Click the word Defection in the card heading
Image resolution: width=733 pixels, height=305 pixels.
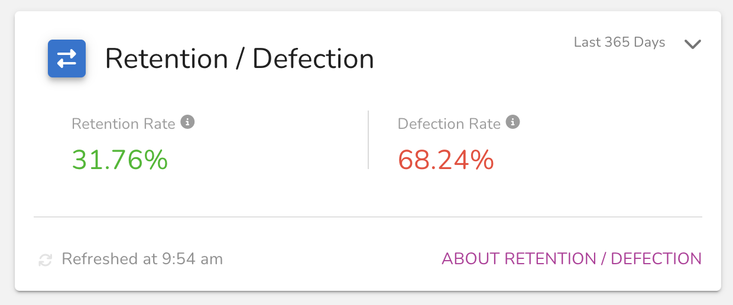point(313,59)
